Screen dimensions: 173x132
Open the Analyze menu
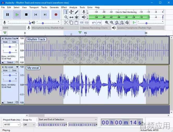(73, 7)
